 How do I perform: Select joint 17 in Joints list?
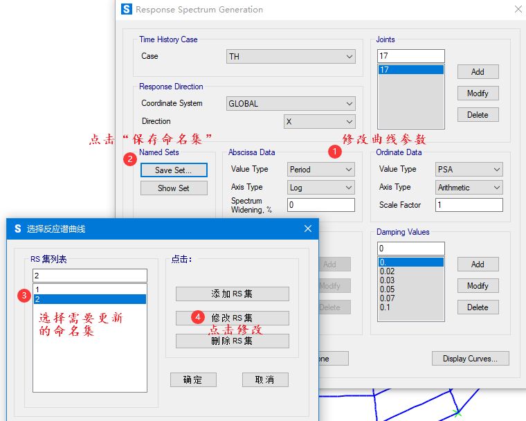coord(410,70)
